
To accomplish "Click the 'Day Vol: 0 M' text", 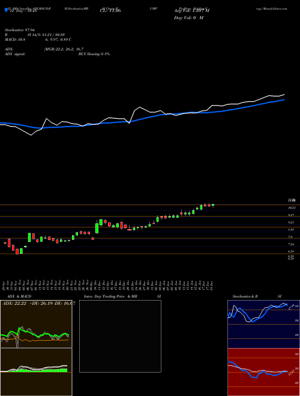I will (x=188, y=18).
